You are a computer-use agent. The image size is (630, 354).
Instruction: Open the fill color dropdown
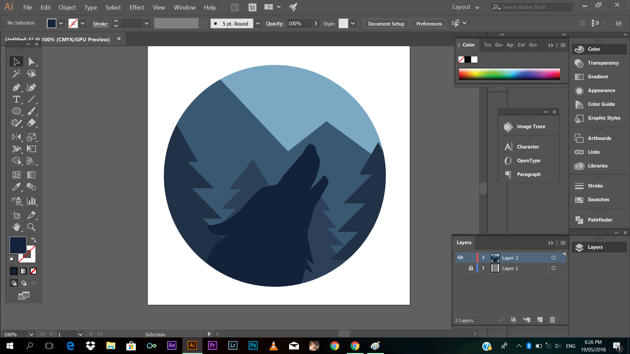click(x=61, y=23)
